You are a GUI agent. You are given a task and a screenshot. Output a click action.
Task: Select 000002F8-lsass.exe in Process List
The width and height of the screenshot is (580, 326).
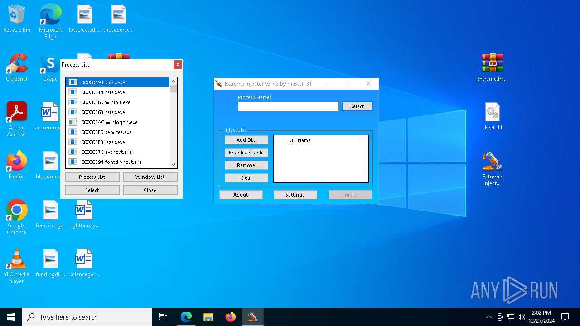[118, 142]
